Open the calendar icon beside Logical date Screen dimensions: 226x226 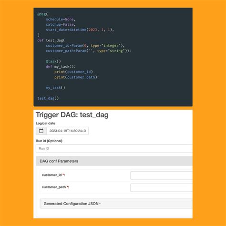click(41, 131)
